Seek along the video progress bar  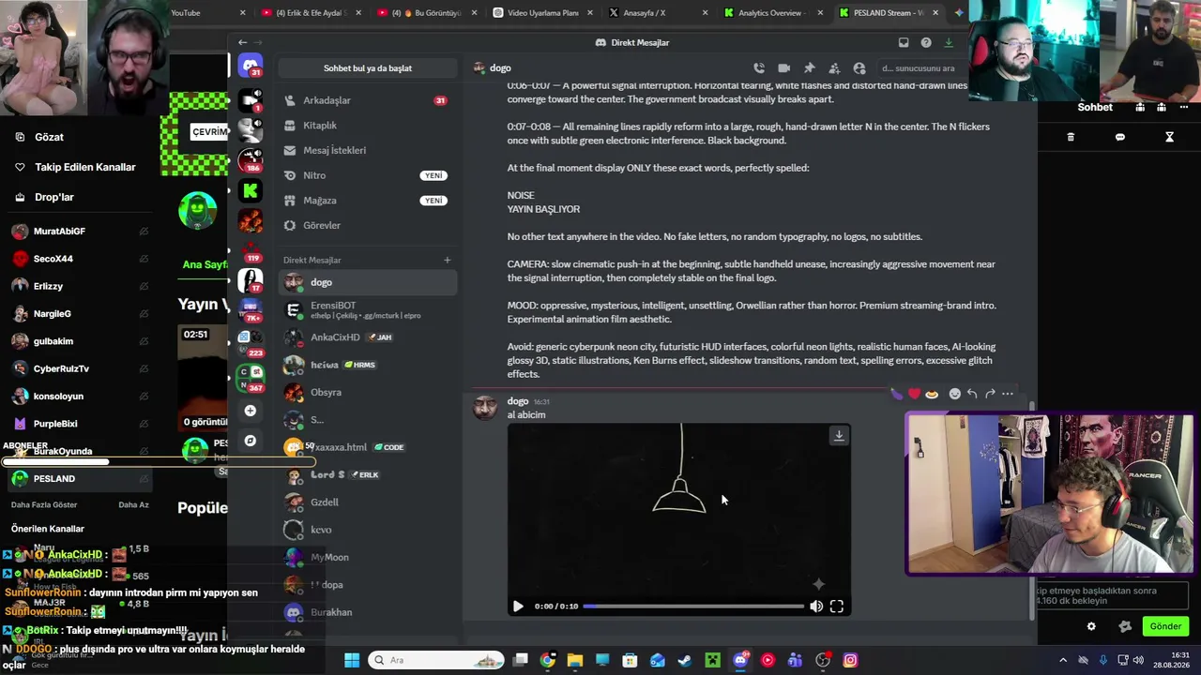coord(693,607)
